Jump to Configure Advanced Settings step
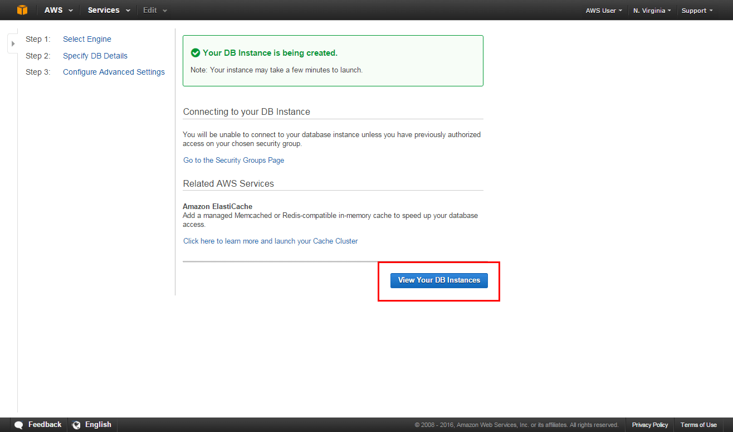Image resolution: width=733 pixels, height=432 pixels. [x=114, y=72]
